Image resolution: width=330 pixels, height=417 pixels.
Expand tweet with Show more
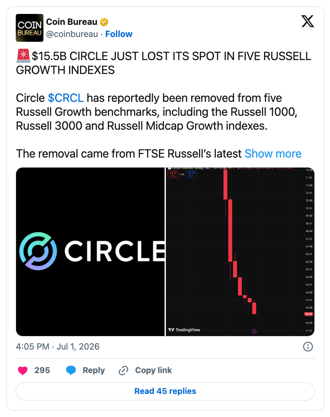(273, 154)
